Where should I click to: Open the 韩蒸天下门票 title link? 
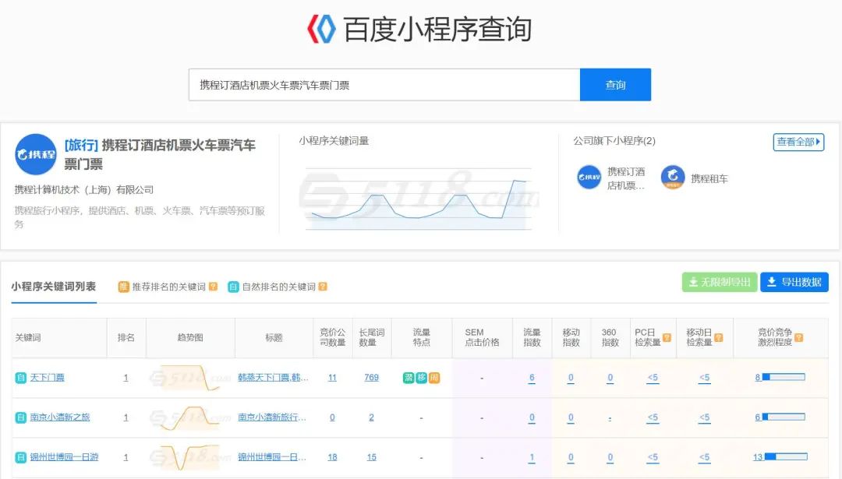point(274,378)
